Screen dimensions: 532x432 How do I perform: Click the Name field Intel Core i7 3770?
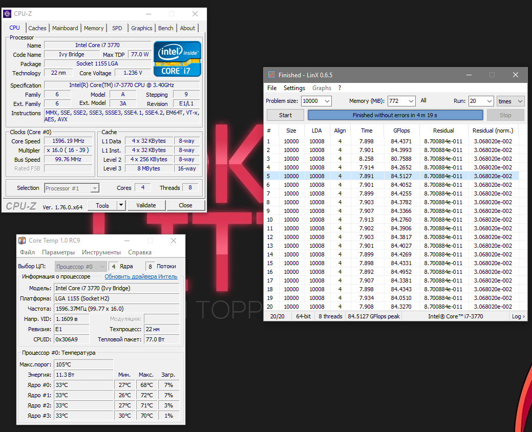coord(97,45)
